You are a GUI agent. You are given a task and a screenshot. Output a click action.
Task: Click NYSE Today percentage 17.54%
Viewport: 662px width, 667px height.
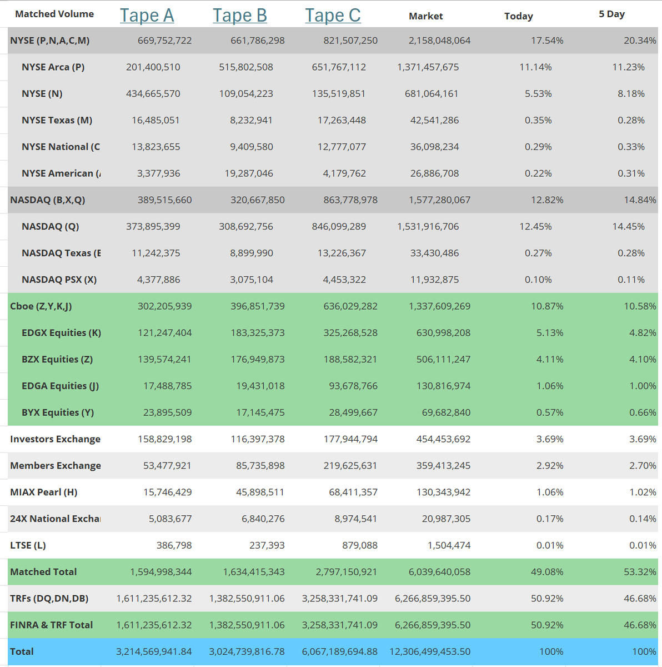pos(547,41)
